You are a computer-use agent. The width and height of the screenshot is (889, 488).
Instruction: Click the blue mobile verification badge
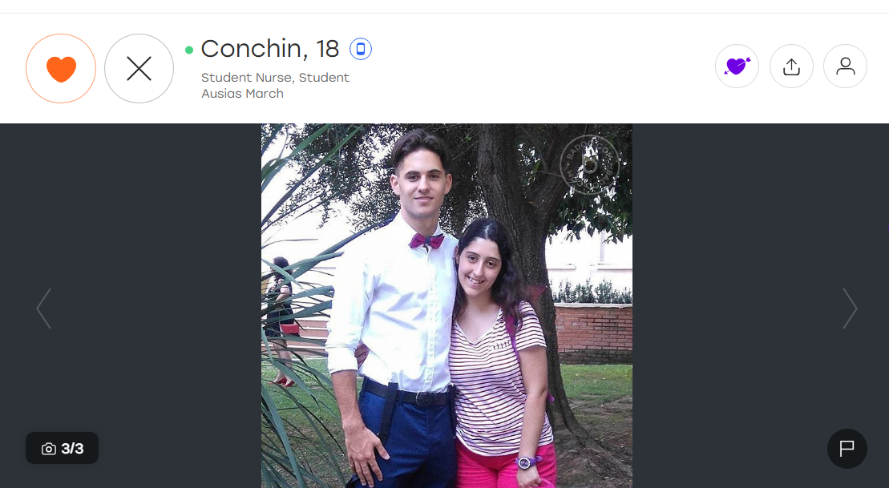coord(361,50)
